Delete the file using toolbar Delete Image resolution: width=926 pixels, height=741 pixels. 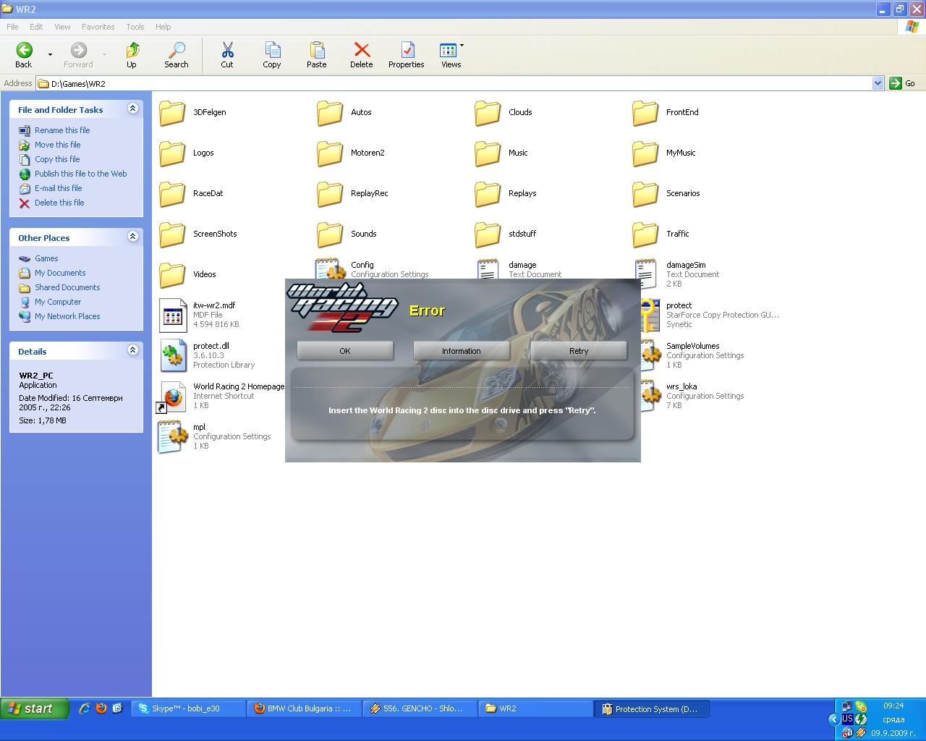click(x=362, y=55)
